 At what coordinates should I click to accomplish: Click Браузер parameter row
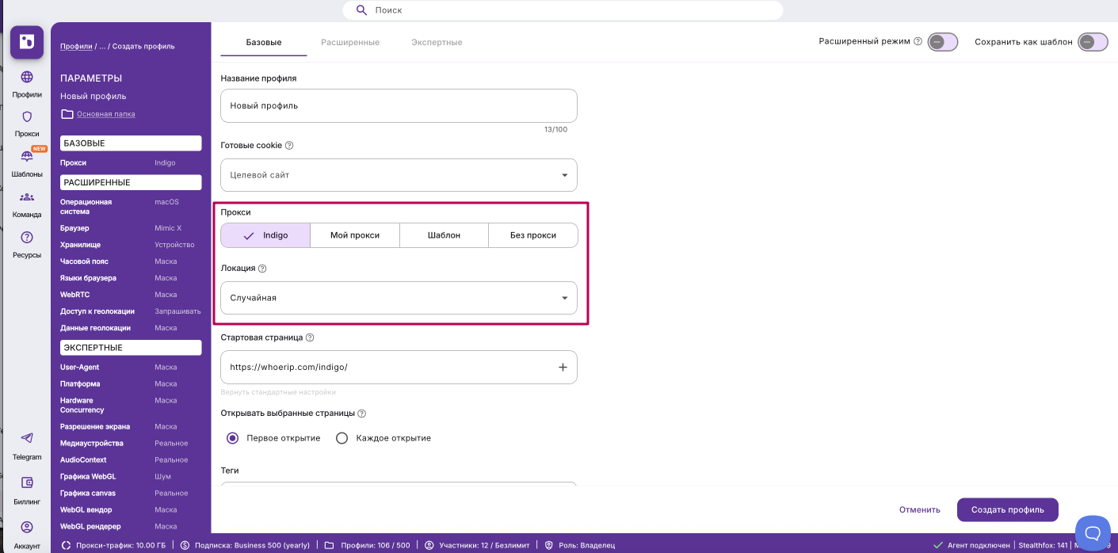[x=131, y=228]
